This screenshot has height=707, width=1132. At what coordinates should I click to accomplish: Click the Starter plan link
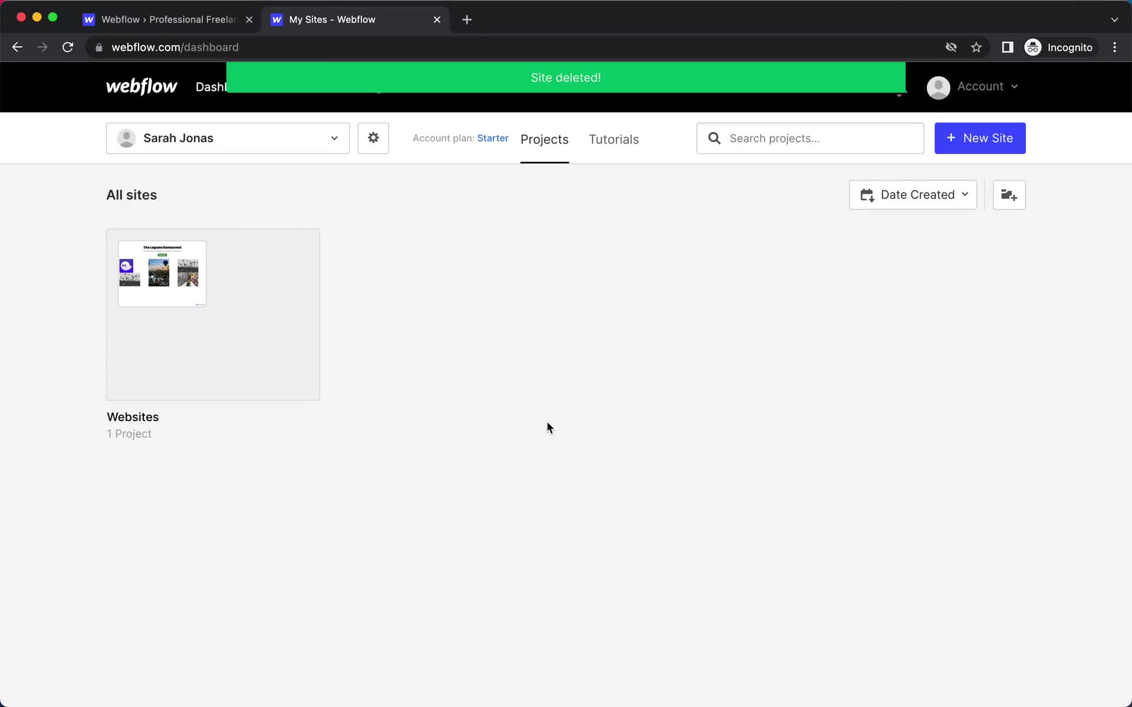(492, 138)
